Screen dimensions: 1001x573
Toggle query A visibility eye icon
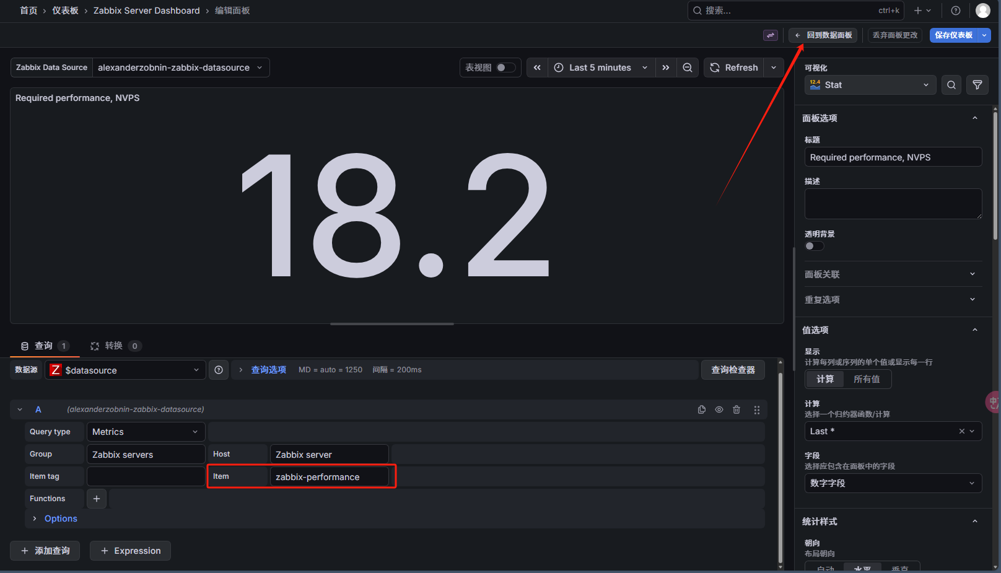point(719,409)
